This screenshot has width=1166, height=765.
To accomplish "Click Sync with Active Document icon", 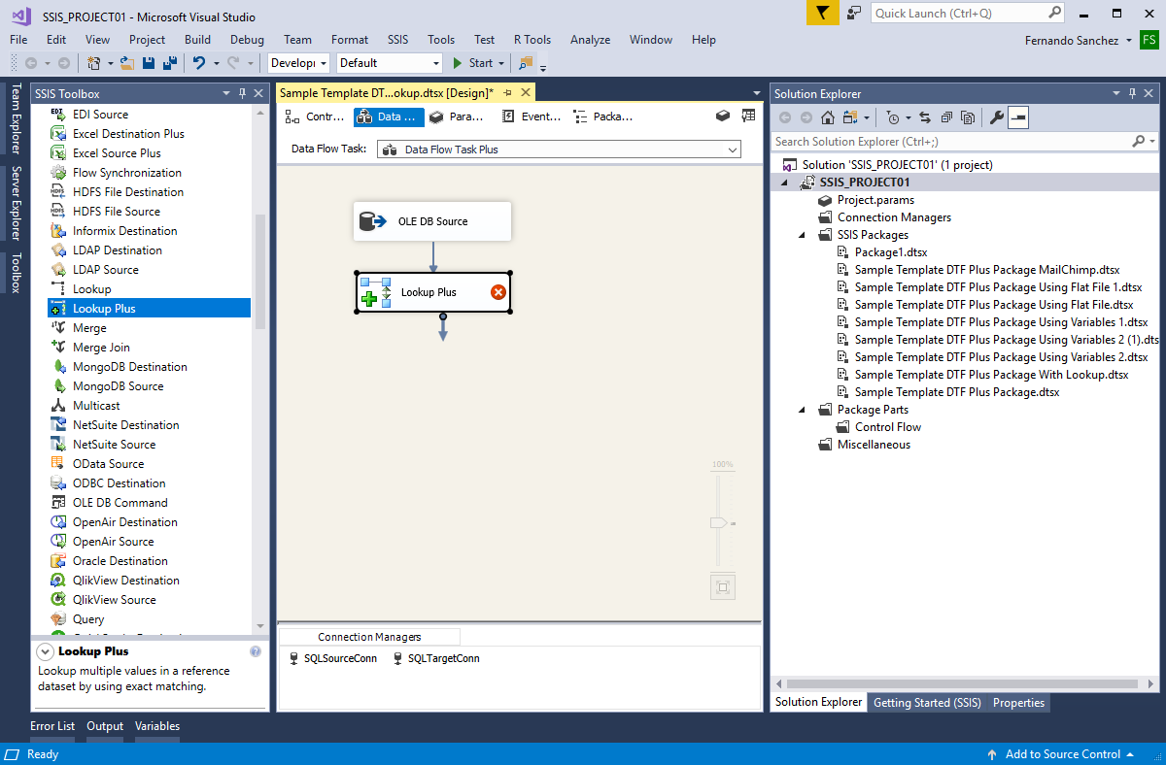I will click(924, 117).
